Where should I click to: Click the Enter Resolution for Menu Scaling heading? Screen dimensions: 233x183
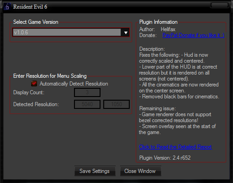[x=50, y=76]
